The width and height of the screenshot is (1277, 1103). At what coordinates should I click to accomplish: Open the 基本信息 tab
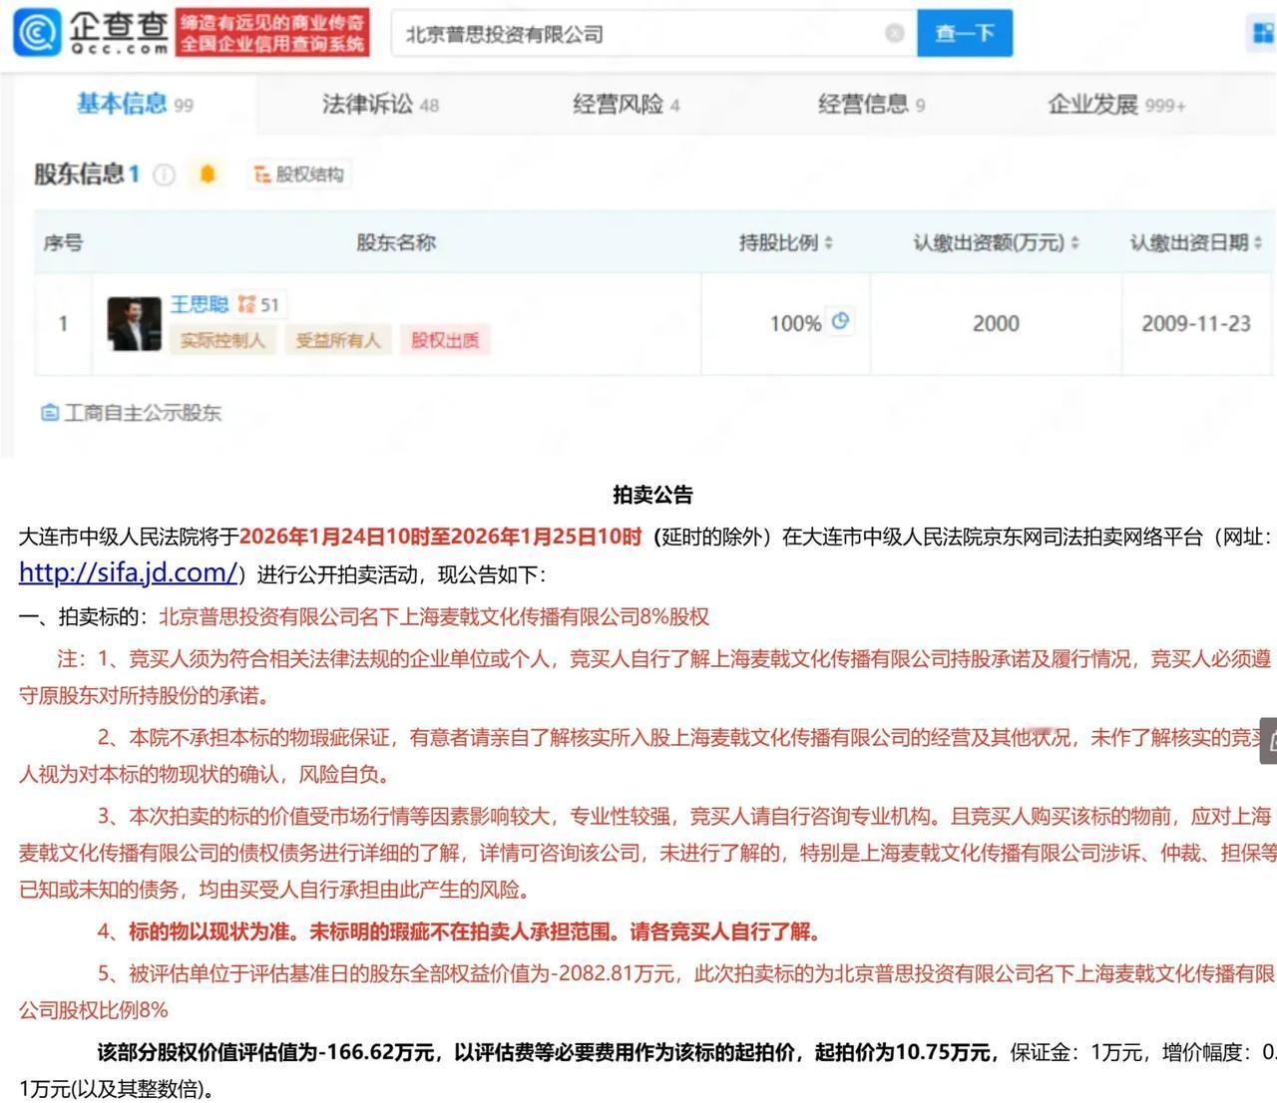tap(135, 104)
